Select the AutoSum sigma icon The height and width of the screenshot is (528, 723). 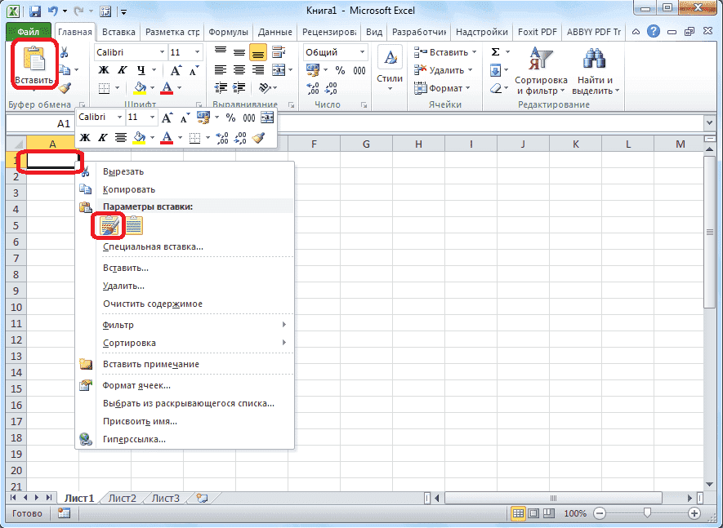[x=494, y=50]
